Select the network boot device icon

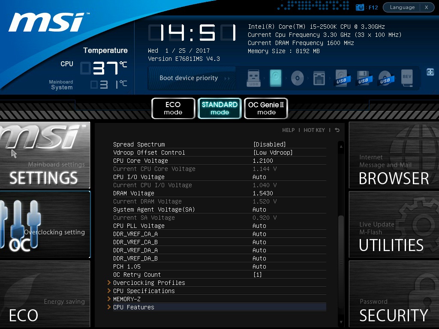pyautogui.click(x=319, y=78)
